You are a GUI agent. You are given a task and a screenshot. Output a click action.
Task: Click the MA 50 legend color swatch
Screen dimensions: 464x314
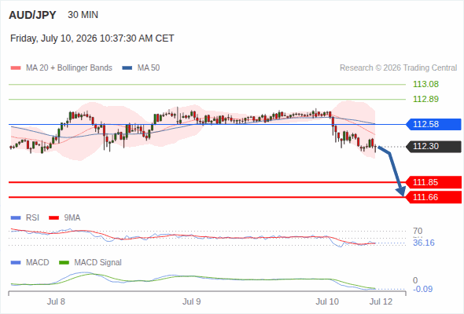pos(127,68)
